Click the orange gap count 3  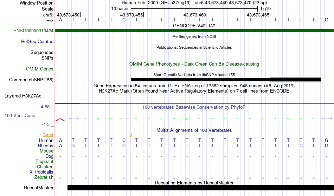pyautogui.click(x=130, y=135)
